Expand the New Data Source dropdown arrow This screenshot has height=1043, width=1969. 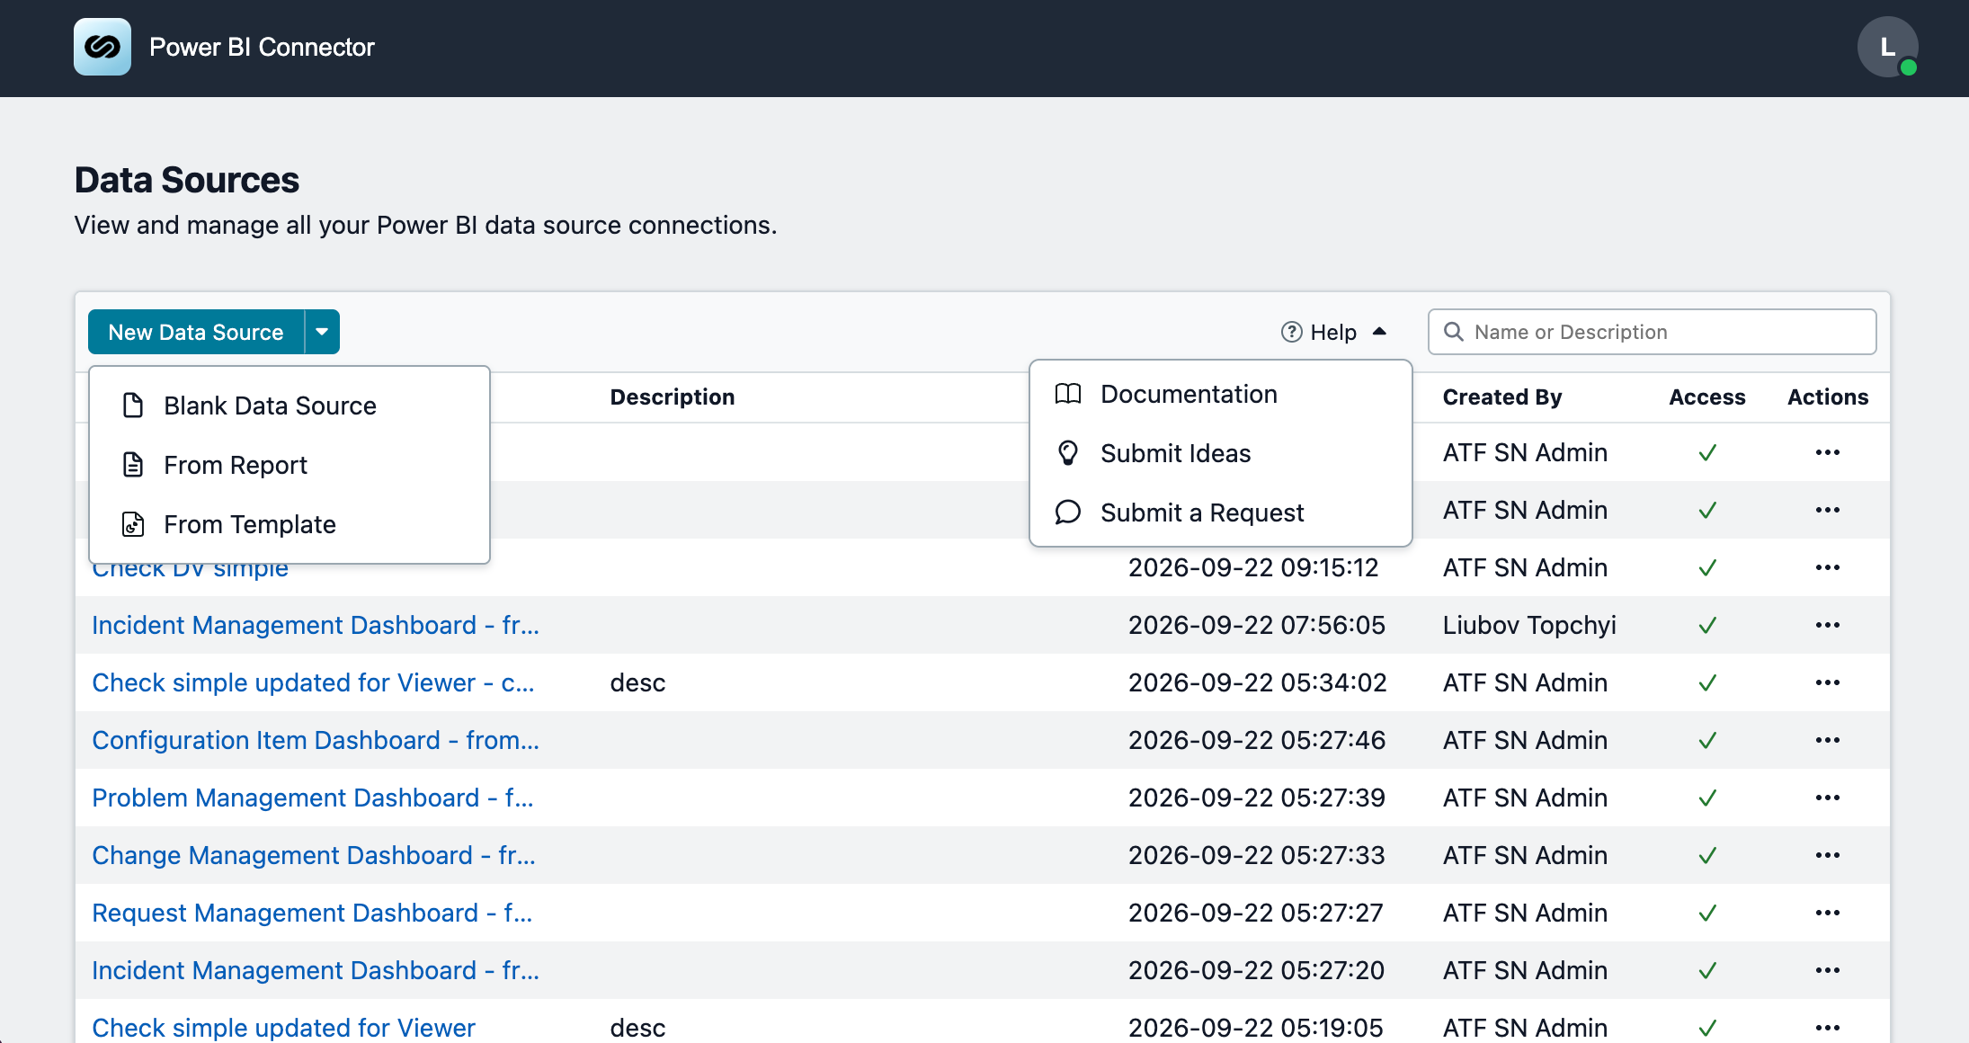point(322,332)
